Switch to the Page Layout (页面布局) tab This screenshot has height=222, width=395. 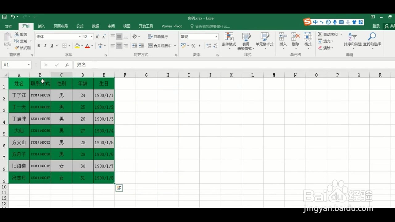(60, 26)
